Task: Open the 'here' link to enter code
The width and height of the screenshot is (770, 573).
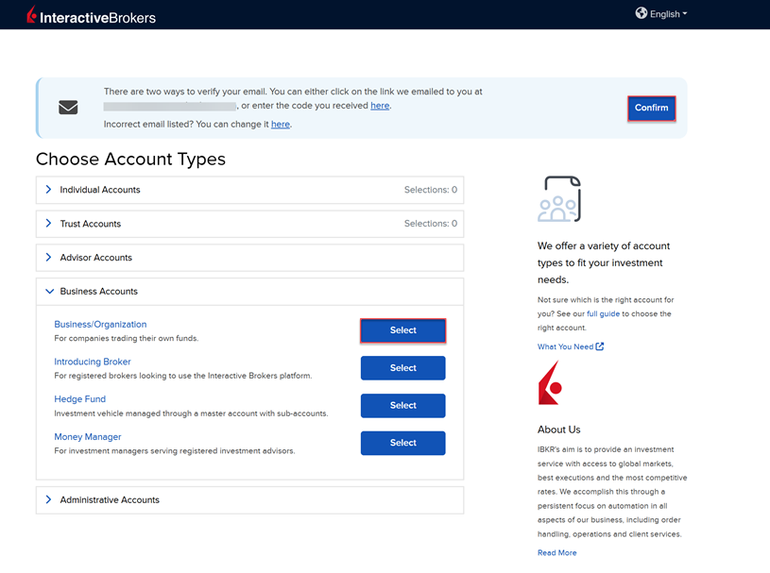Action: pos(380,106)
